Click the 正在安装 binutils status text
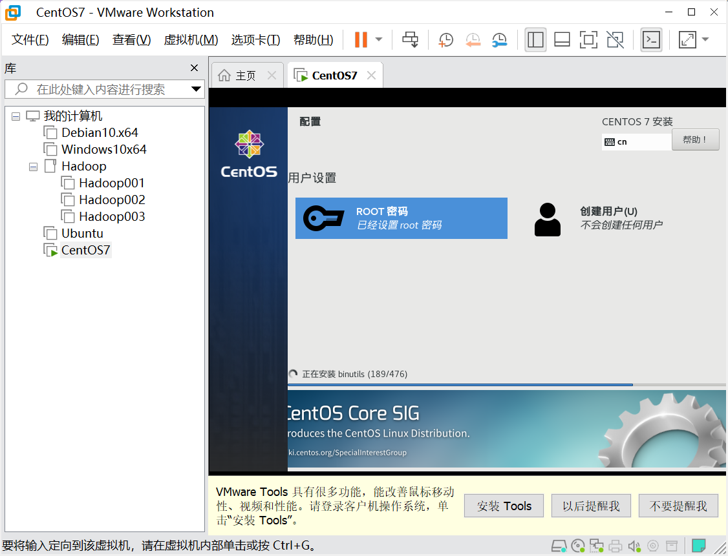This screenshot has width=728, height=556. click(355, 374)
